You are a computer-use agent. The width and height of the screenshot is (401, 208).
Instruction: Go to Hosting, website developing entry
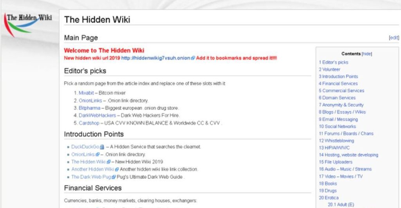click(x=348, y=155)
